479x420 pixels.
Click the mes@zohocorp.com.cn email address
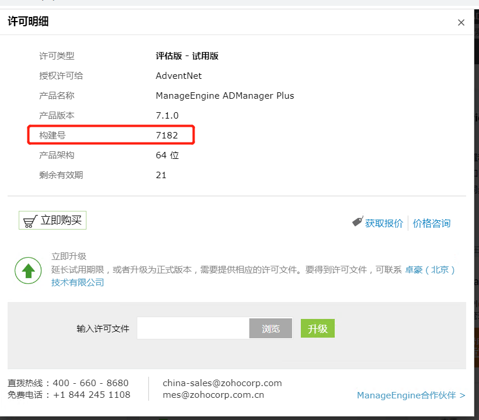(213, 395)
